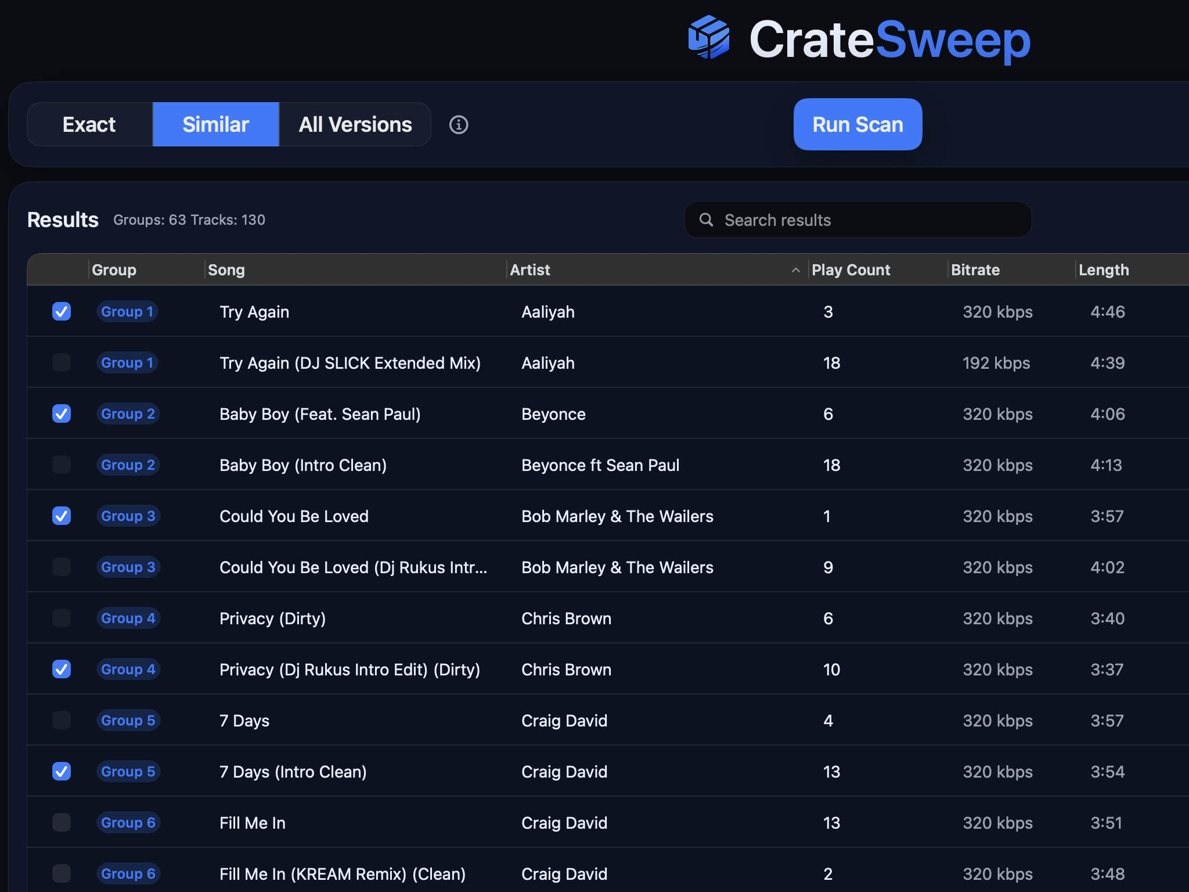Click Group 5 badge on 7 Days (Intro Clean)
Screen dimensions: 1189x892
(x=128, y=772)
